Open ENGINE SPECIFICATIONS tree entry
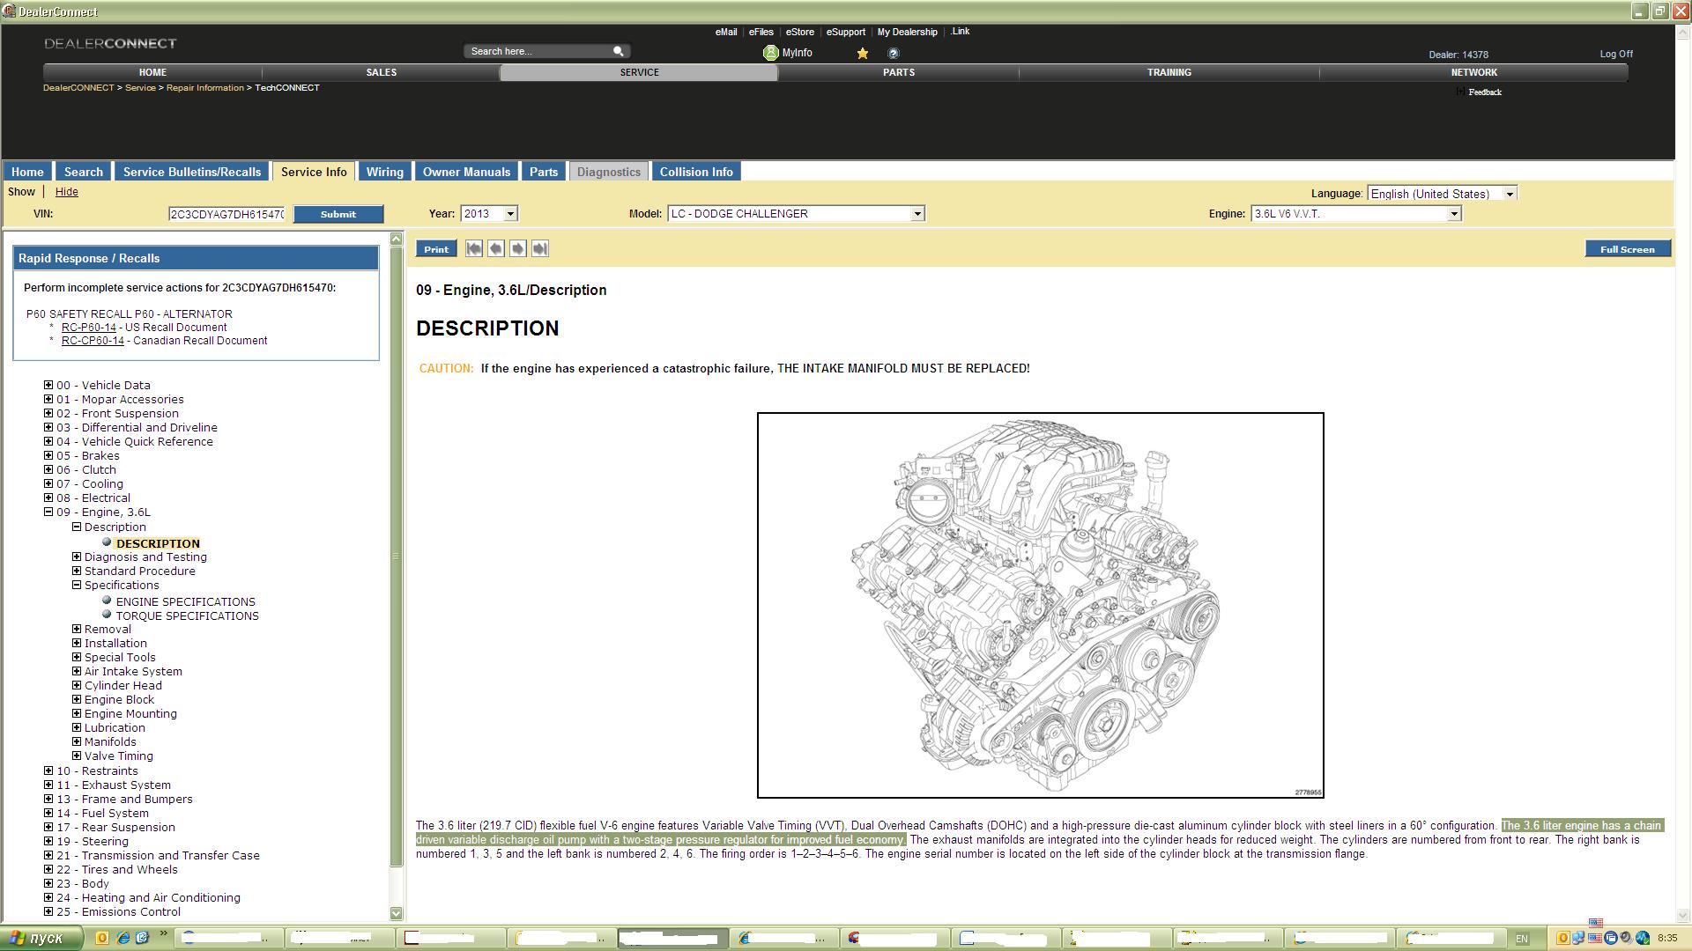This screenshot has height=951, width=1692. coord(185,602)
